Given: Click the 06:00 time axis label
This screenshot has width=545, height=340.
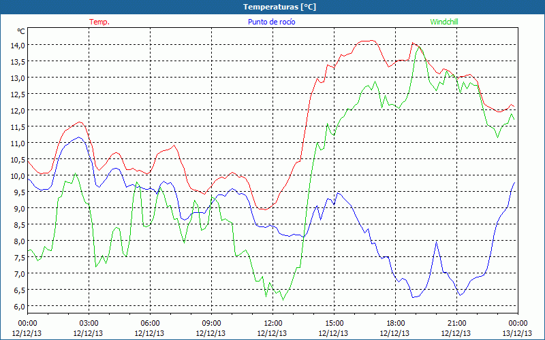Looking at the screenshot, I should (150, 324).
